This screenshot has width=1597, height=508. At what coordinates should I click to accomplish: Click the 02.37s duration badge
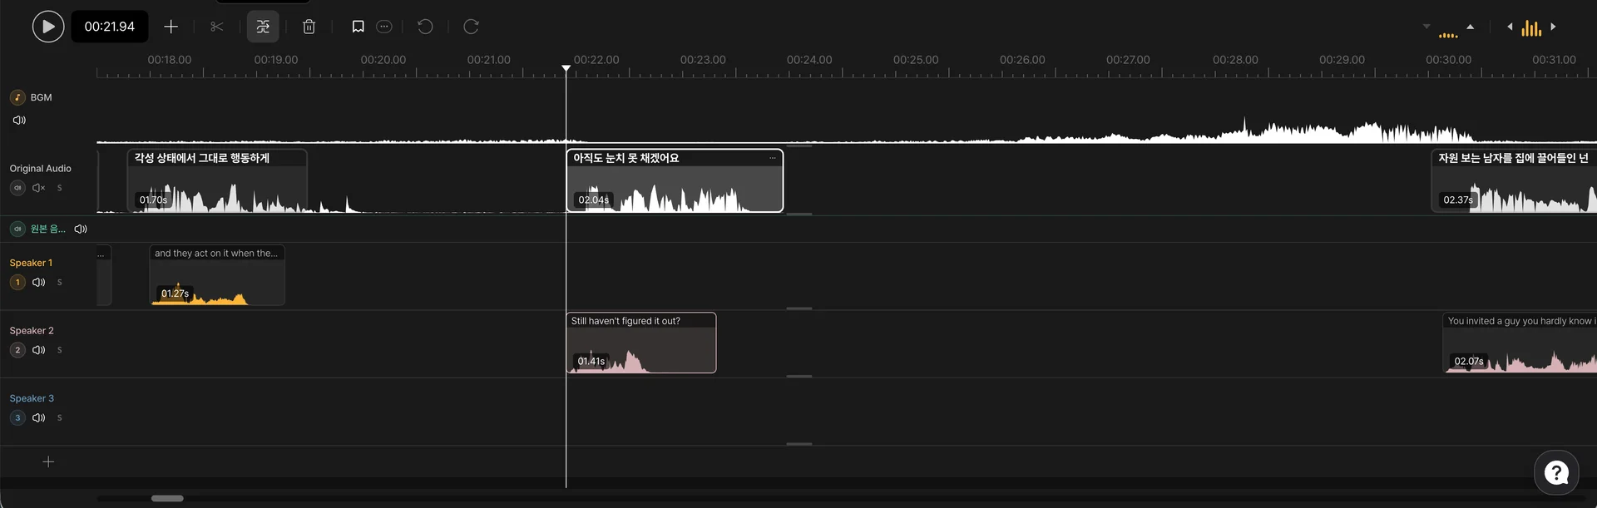(x=1458, y=200)
